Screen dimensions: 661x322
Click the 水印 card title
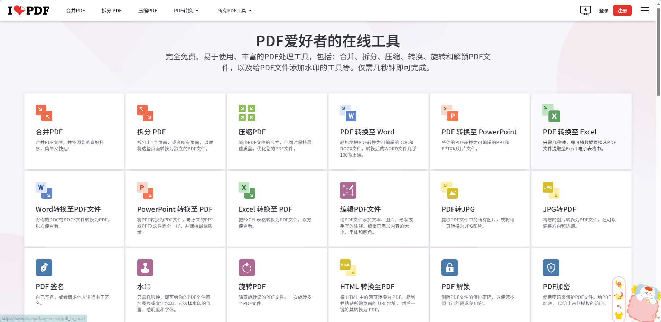point(144,287)
